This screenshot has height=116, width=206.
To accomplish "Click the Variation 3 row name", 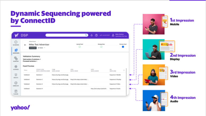I will click(x=40, y=84).
